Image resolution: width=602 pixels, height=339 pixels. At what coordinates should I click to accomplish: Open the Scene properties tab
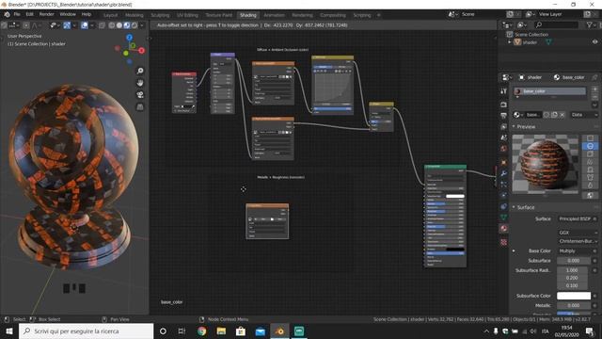click(x=504, y=137)
